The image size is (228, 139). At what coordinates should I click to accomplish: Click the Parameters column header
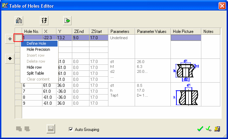point(122,32)
